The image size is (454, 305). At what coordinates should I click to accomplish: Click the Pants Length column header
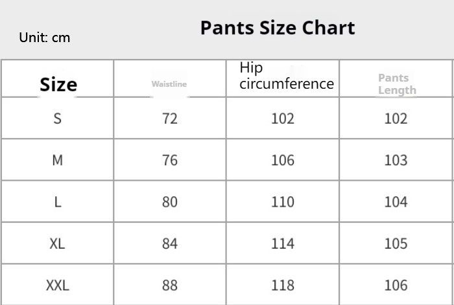tap(396, 84)
